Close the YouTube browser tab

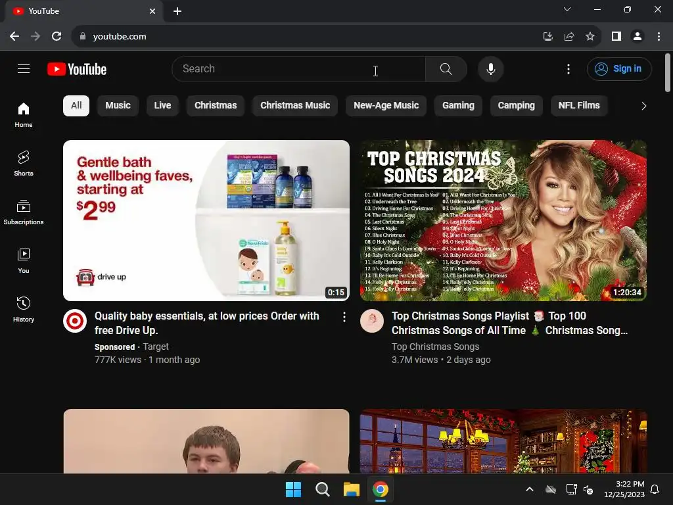pos(152,11)
